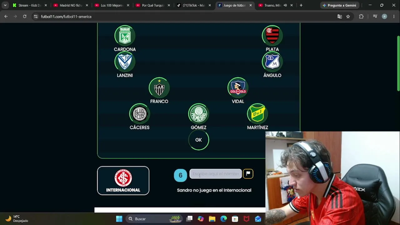This screenshot has width=400, height=225.
Task: Click the Atlético Mineiro crest above Franco
Action: (x=159, y=88)
